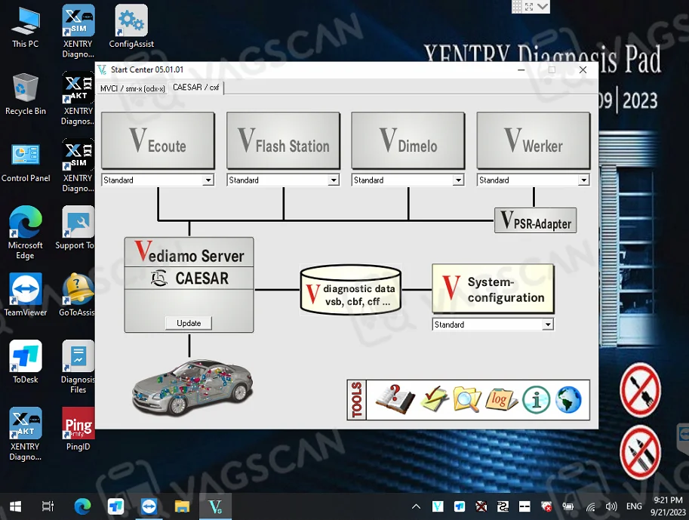Open the Dimelo module

[x=408, y=141]
